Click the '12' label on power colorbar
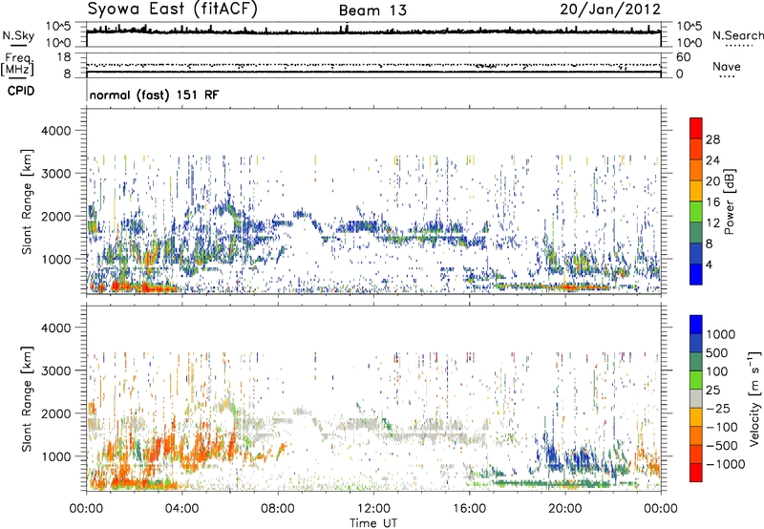 point(712,223)
